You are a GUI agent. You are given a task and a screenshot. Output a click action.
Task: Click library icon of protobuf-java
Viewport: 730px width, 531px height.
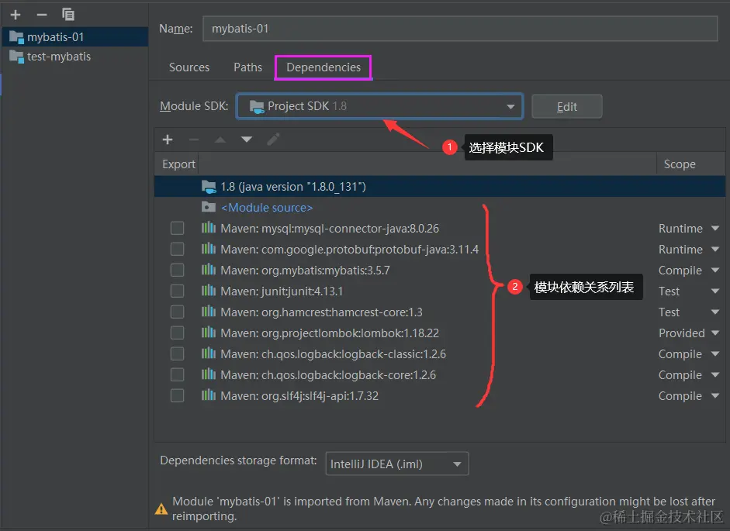pos(209,249)
